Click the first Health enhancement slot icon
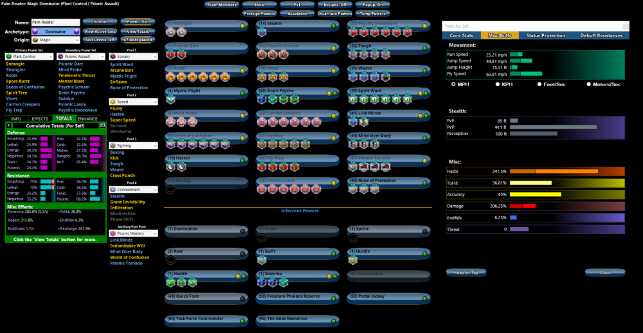 170,282
